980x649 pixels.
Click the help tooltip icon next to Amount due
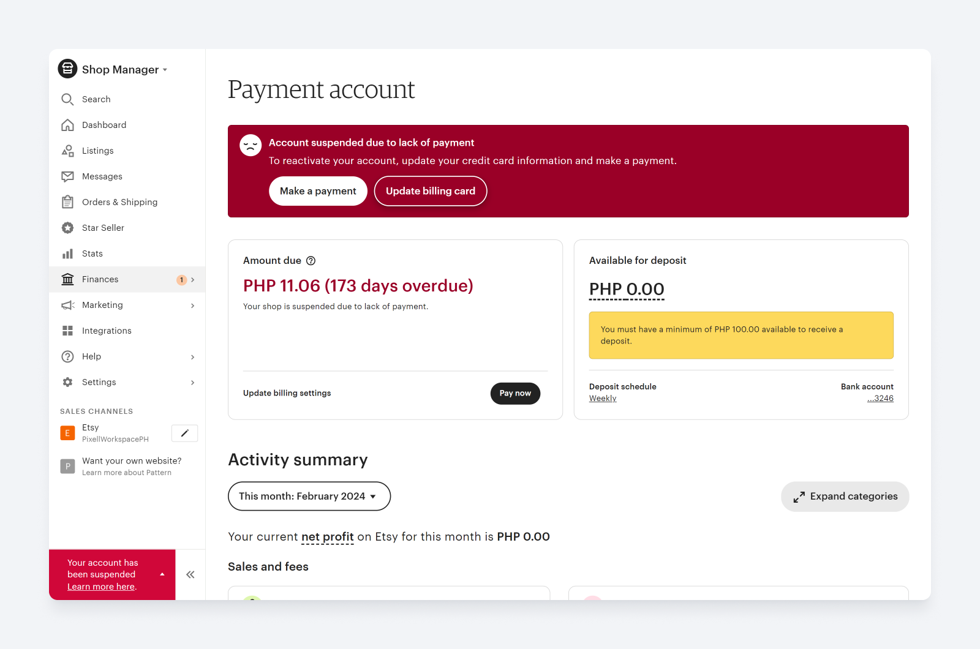tap(311, 260)
